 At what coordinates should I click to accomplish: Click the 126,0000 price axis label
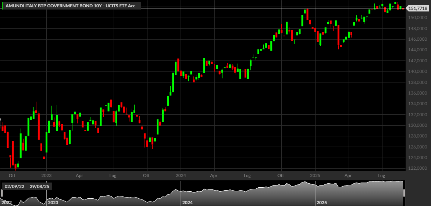coord(417,147)
